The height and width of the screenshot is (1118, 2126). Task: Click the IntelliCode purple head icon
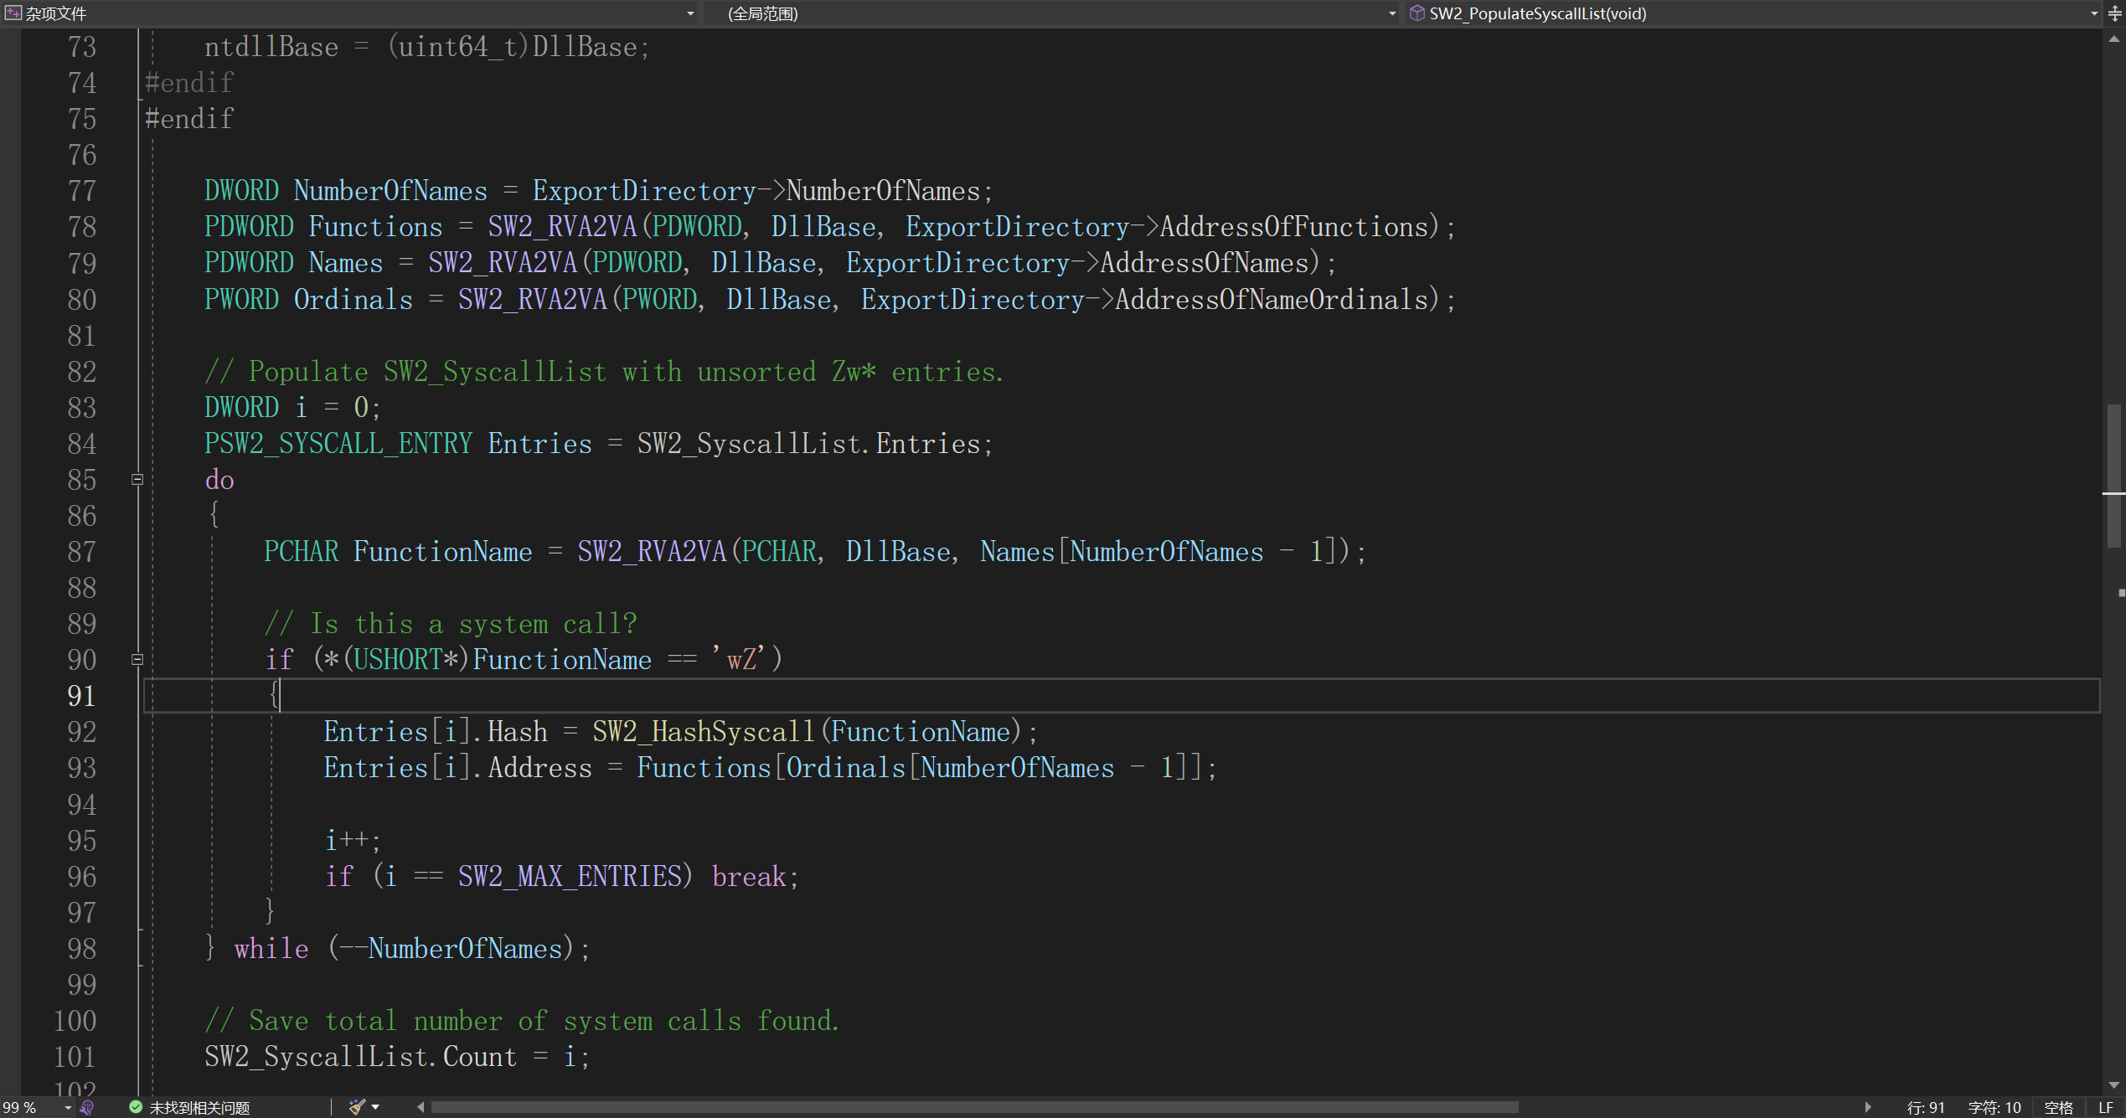pyautogui.click(x=87, y=1107)
